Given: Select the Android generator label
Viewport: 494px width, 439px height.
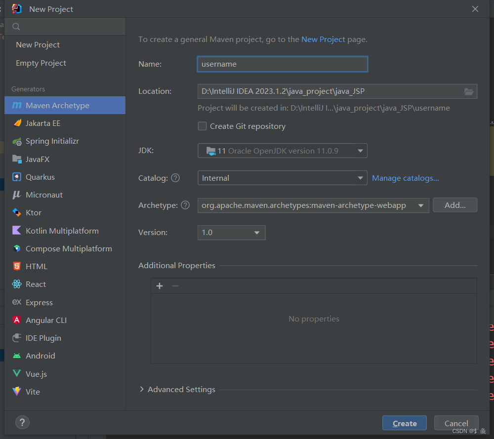Looking at the screenshot, I should coord(41,356).
